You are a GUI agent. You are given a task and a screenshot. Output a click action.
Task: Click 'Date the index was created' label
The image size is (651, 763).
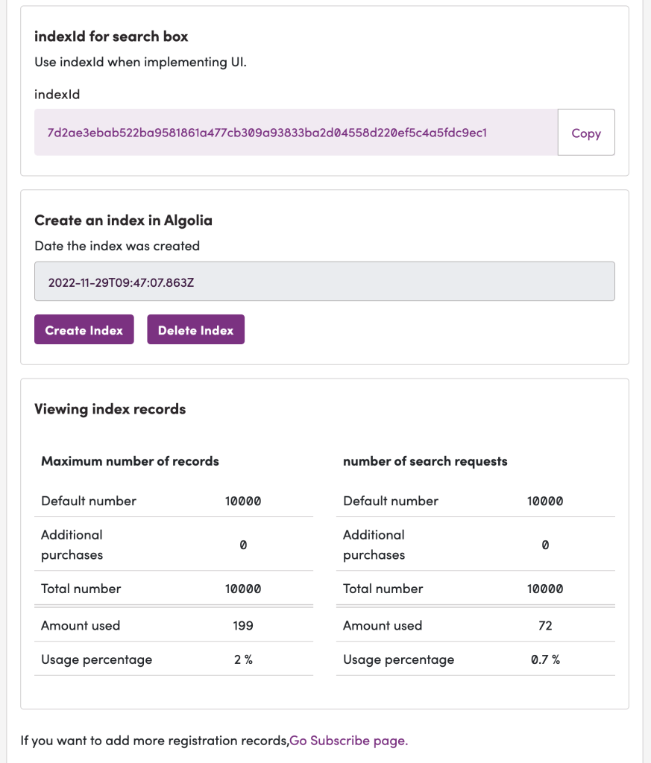click(117, 246)
